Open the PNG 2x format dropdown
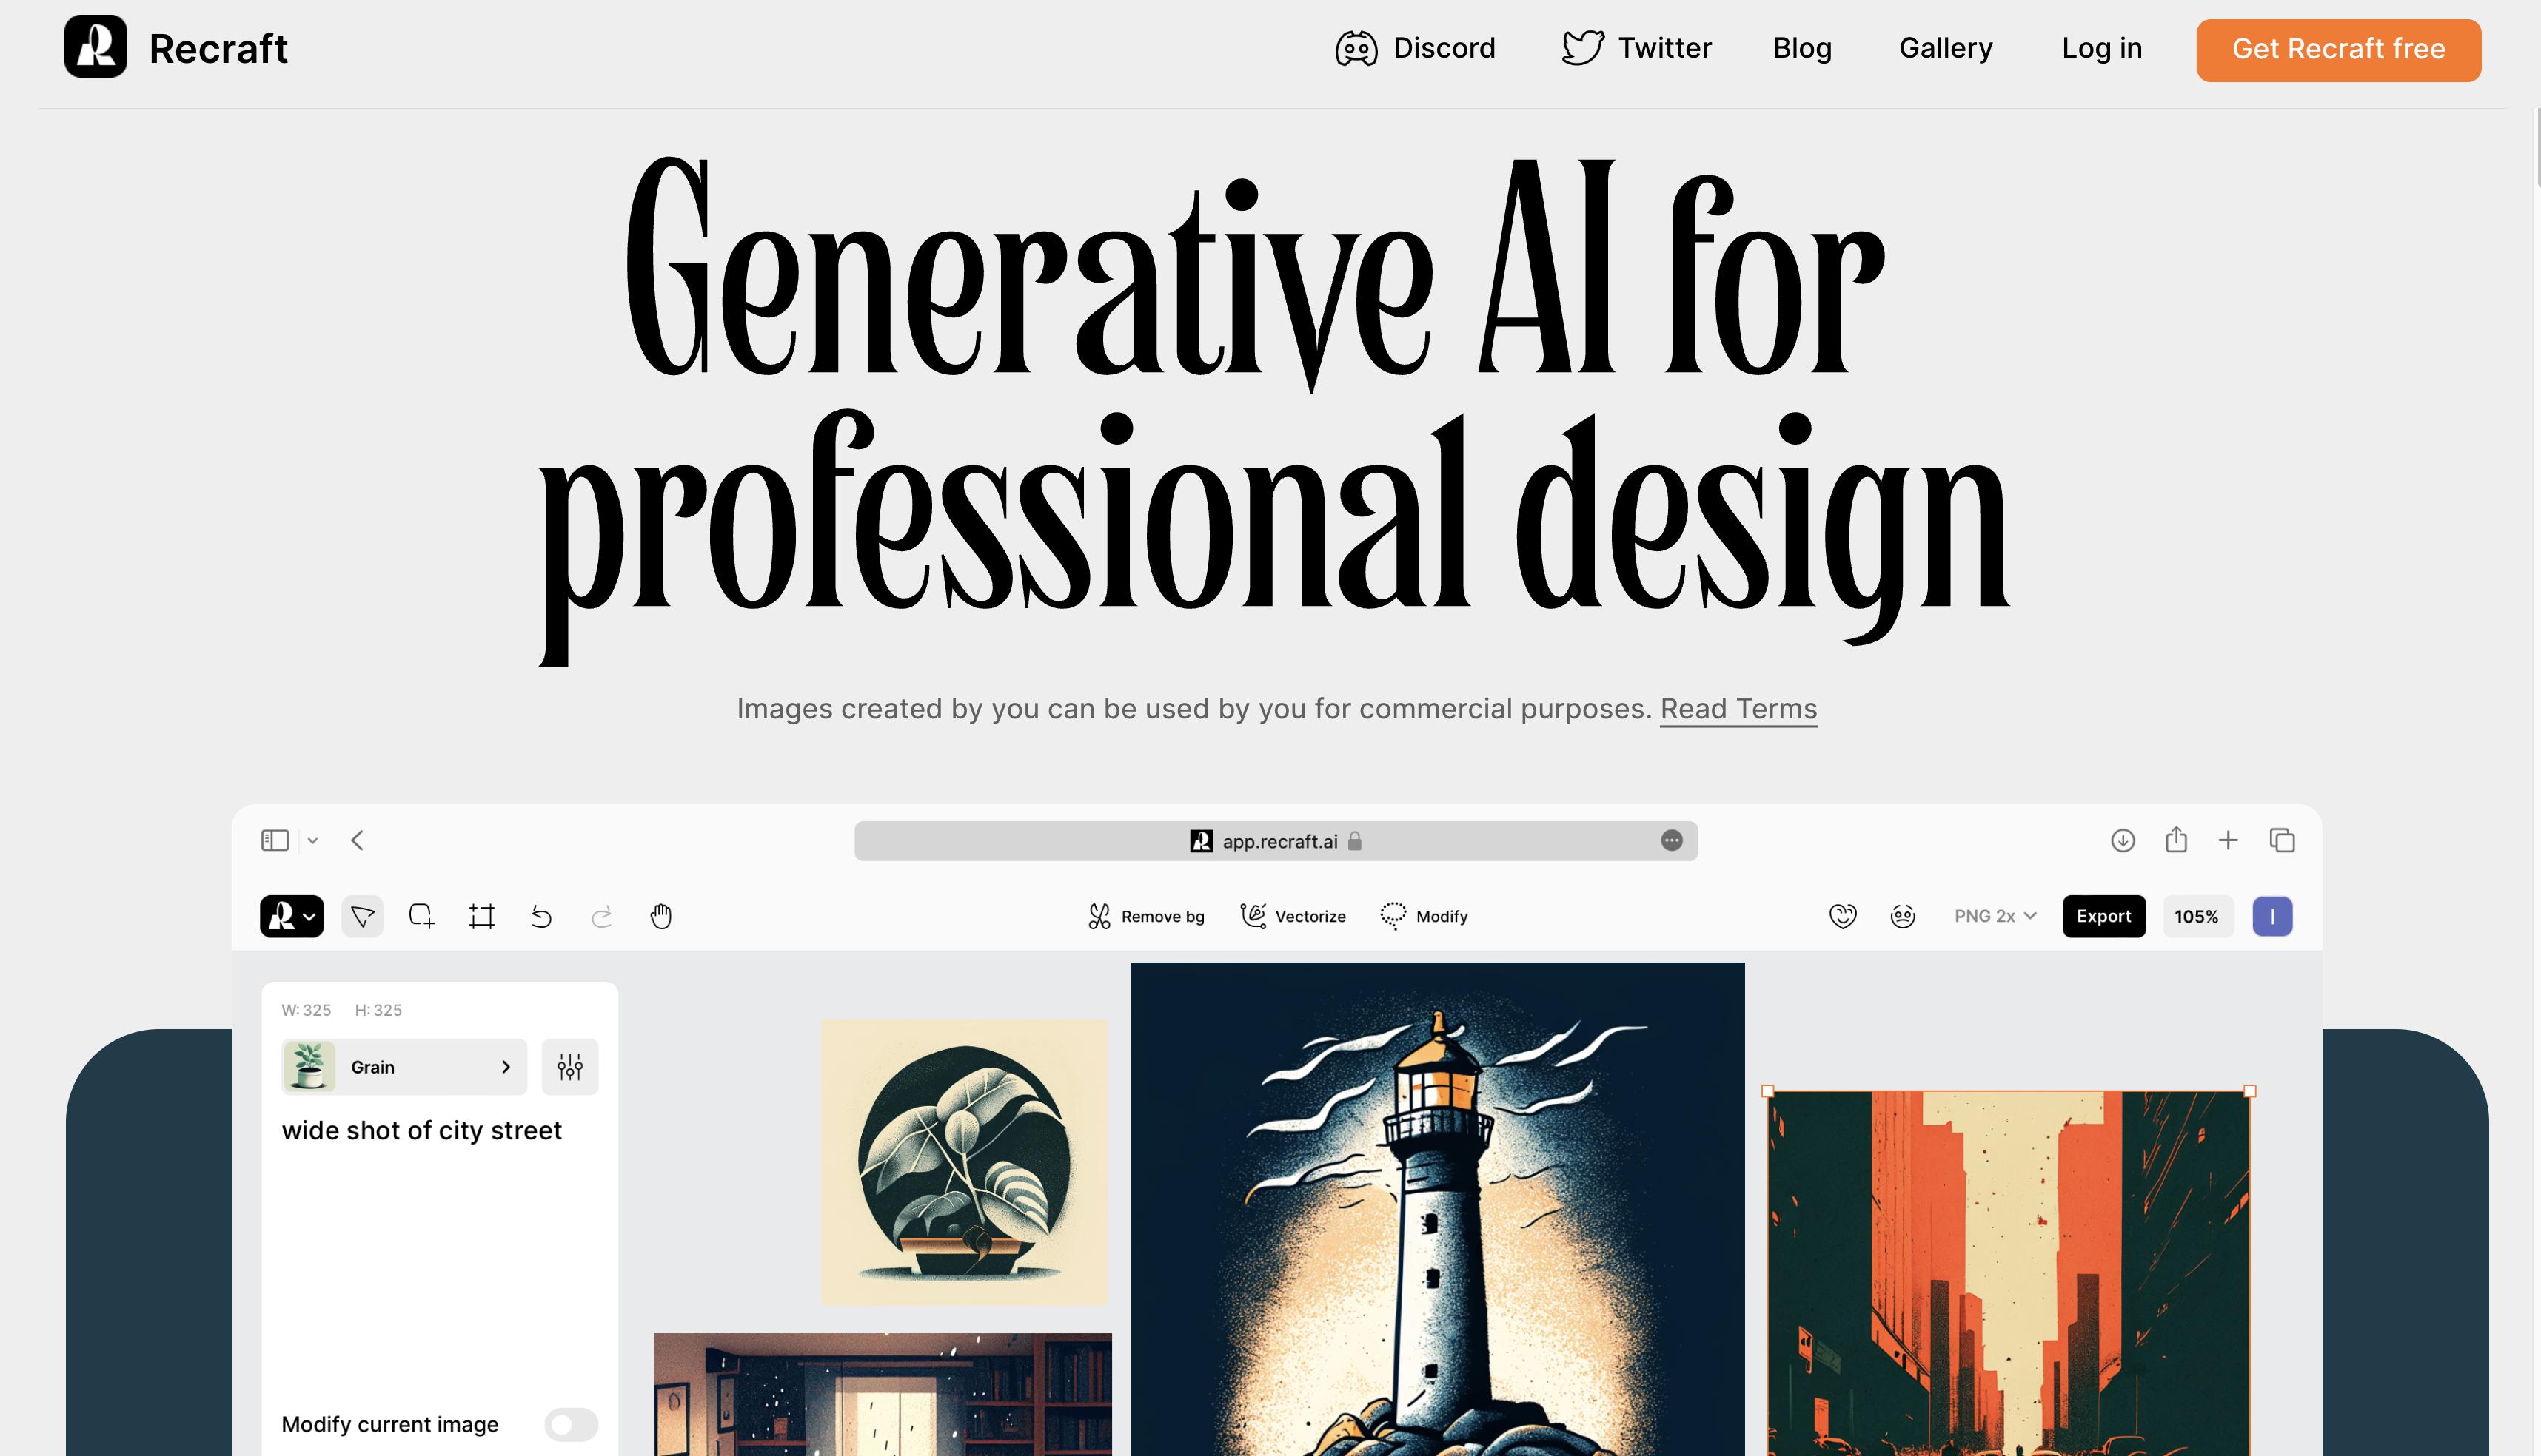Image resolution: width=2541 pixels, height=1456 pixels. tap(1995, 916)
